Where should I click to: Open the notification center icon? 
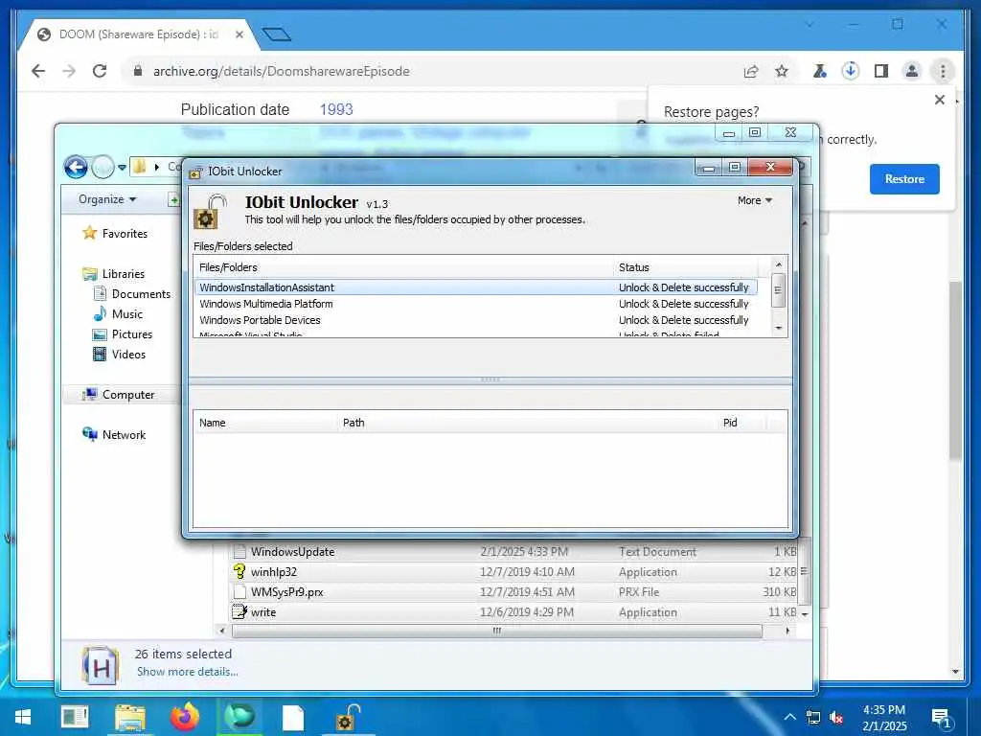pyautogui.click(x=942, y=718)
